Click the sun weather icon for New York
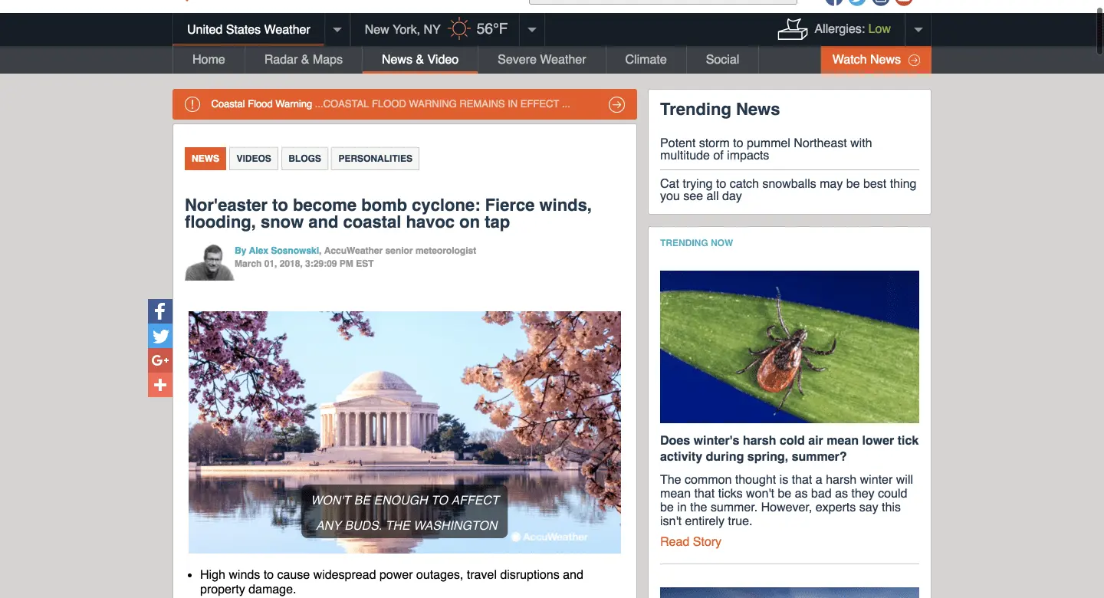The width and height of the screenshot is (1104, 598). click(458, 30)
